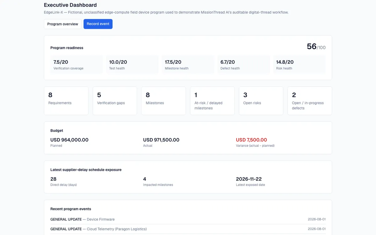Select the Risk health 14.8/20 tile

[299, 65]
